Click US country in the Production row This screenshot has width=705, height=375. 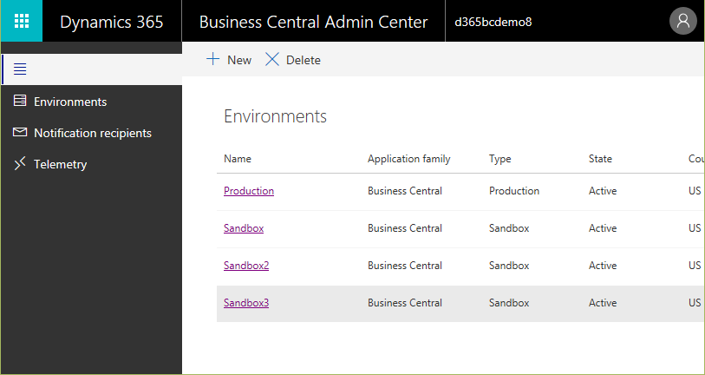pyautogui.click(x=695, y=191)
